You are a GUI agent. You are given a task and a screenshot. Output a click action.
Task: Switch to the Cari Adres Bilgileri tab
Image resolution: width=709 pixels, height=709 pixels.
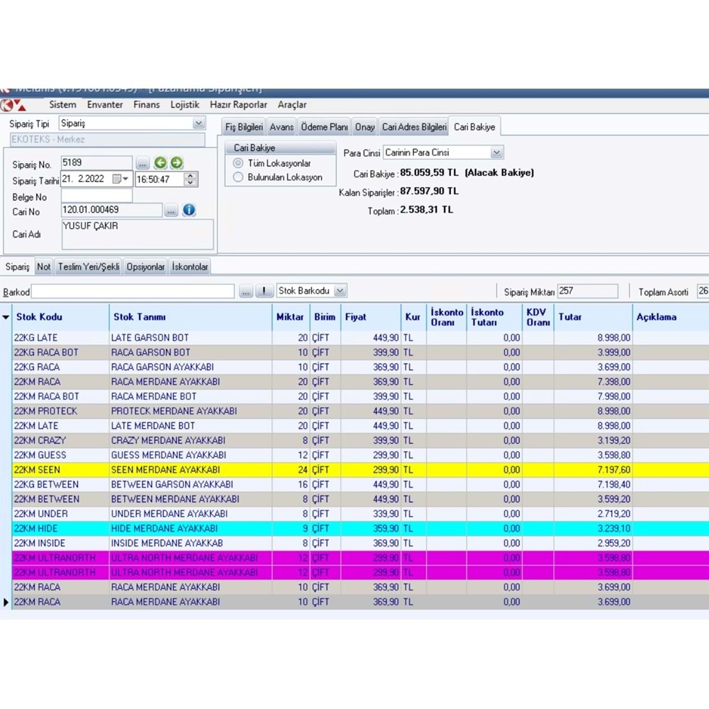414,127
